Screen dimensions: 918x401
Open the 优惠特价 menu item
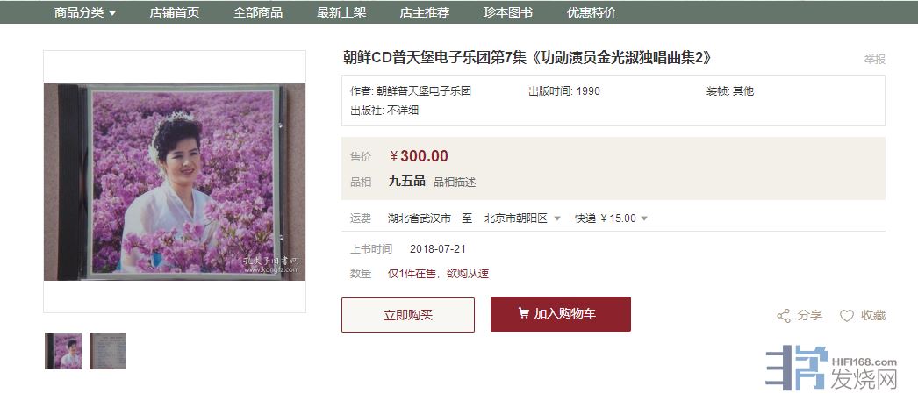(x=592, y=12)
